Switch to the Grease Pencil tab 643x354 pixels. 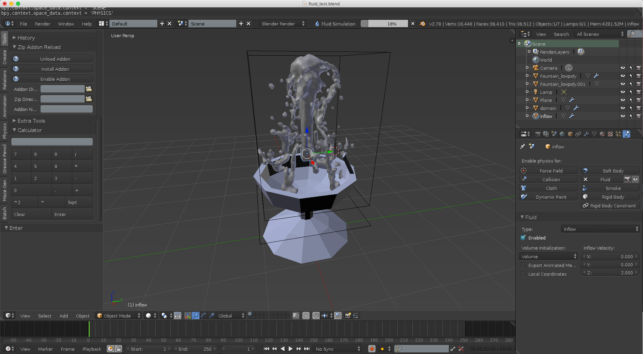pos(4,159)
